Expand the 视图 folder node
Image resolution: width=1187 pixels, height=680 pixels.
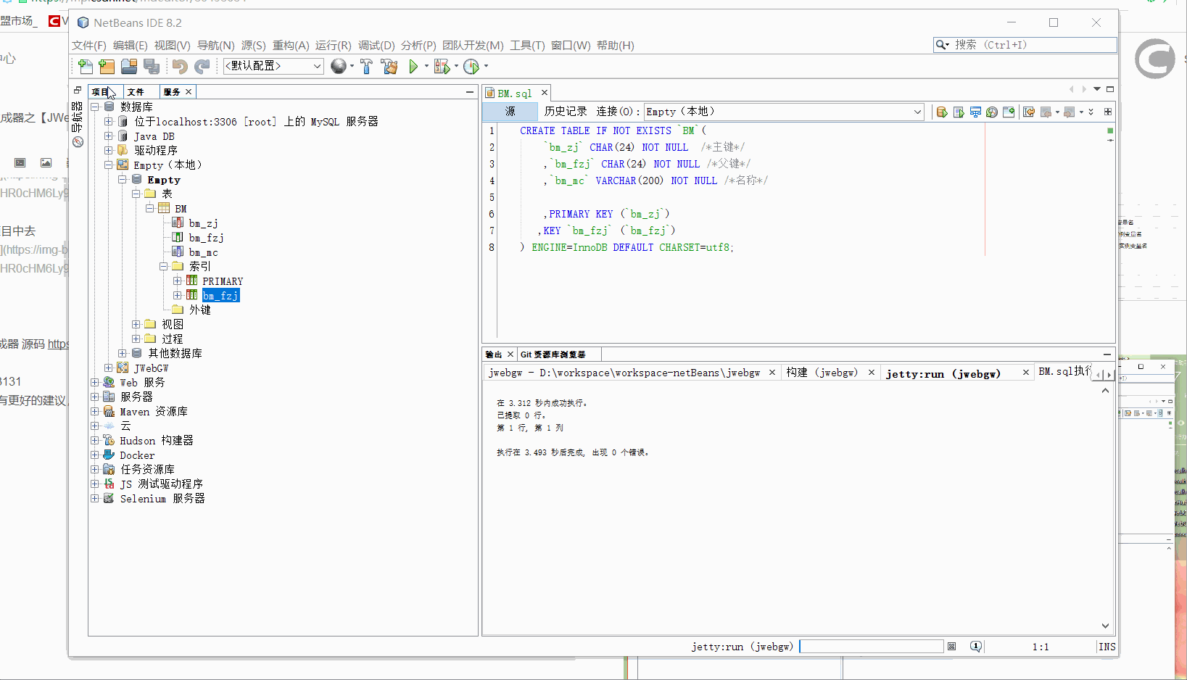coord(136,324)
